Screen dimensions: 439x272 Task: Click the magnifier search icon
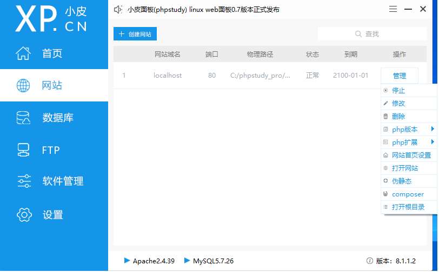(x=358, y=34)
